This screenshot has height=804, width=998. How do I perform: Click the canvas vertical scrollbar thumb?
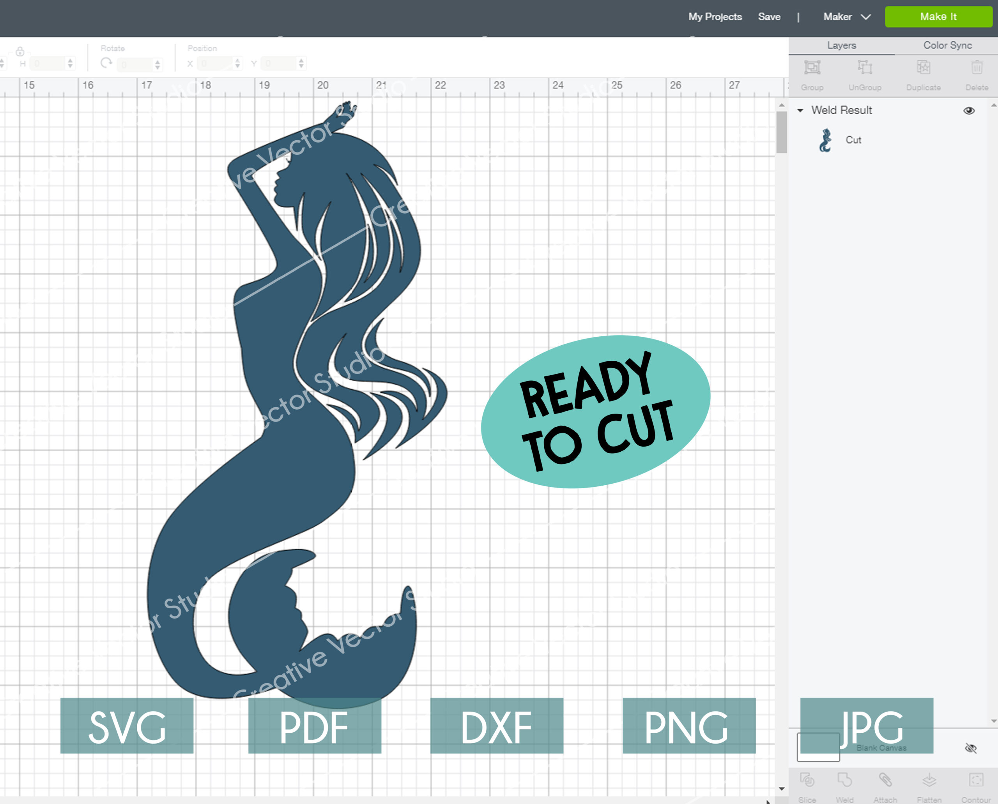pyautogui.click(x=782, y=132)
